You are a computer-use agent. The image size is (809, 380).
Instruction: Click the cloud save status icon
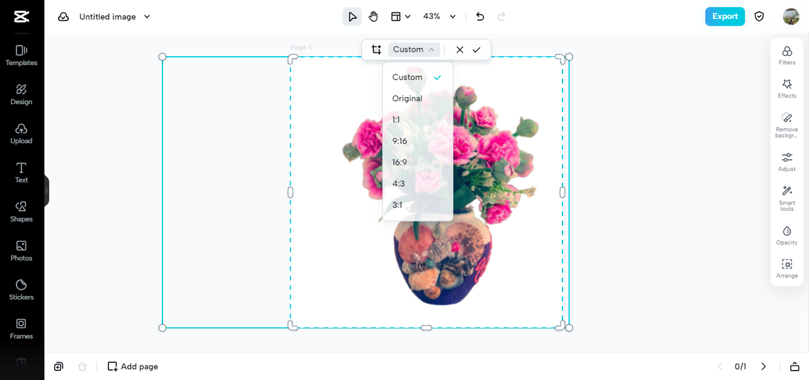point(63,17)
